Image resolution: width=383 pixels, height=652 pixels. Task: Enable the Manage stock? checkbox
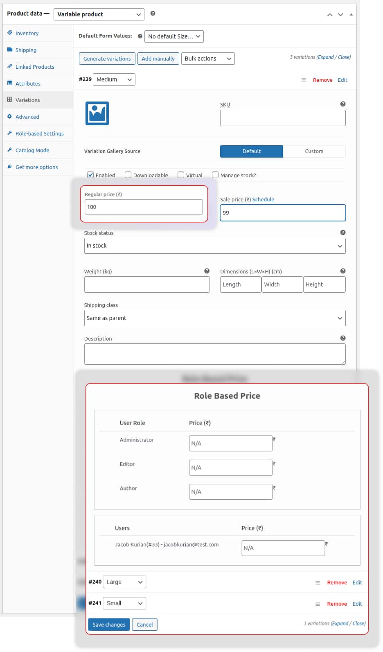(215, 175)
